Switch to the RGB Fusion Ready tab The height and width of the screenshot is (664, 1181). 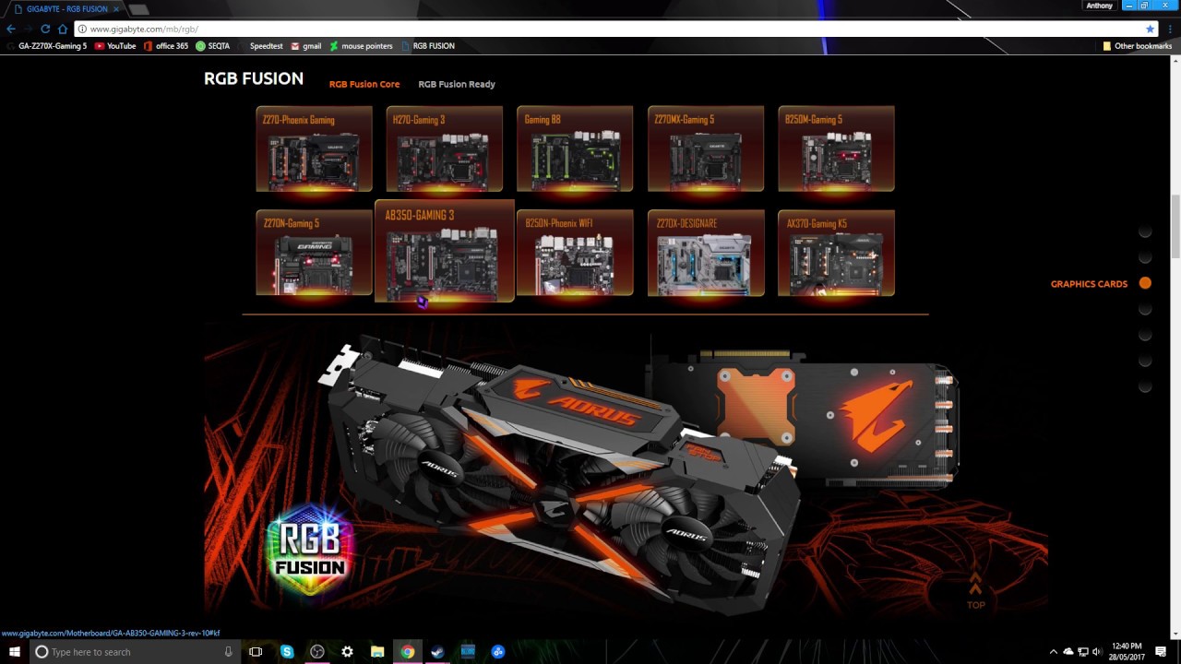tap(457, 84)
